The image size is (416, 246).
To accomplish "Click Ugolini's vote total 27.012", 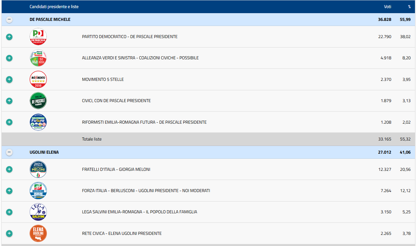I will point(385,152).
